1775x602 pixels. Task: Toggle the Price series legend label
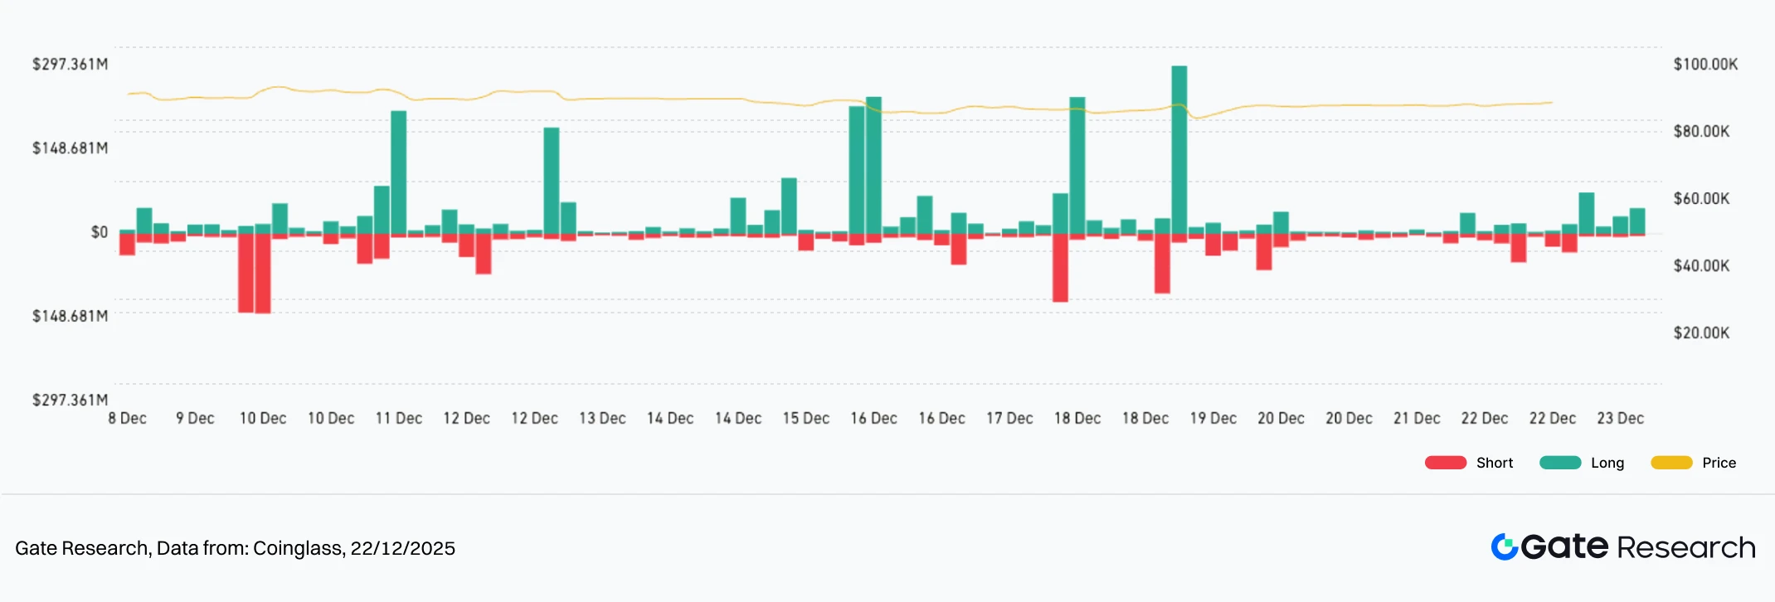[x=1719, y=463]
